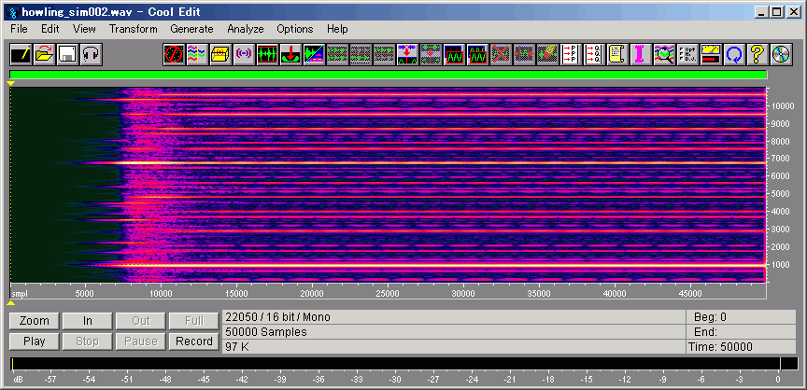Click the Beg: 0 field
Image resolution: width=807 pixels, height=390 pixels.
click(741, 317)
